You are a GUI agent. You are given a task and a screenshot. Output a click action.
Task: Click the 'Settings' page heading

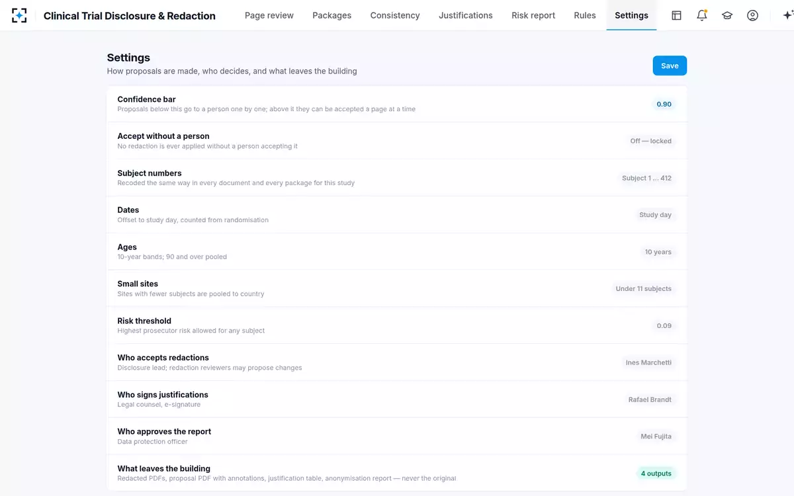[128, 58]
